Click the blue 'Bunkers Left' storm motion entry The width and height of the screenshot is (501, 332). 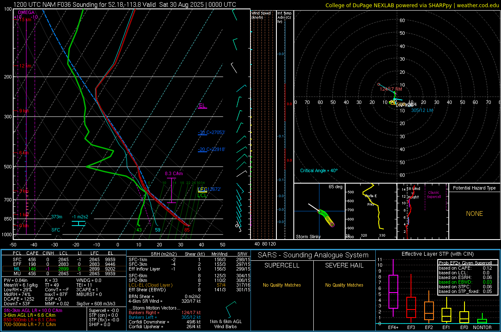[165, 317]
